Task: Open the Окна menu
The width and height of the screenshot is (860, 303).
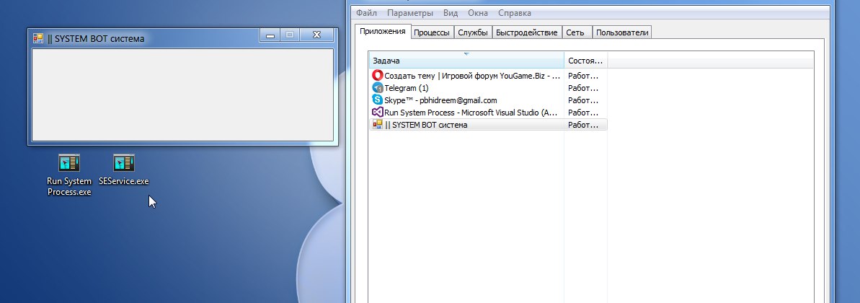Action: (x=478, y=13)
